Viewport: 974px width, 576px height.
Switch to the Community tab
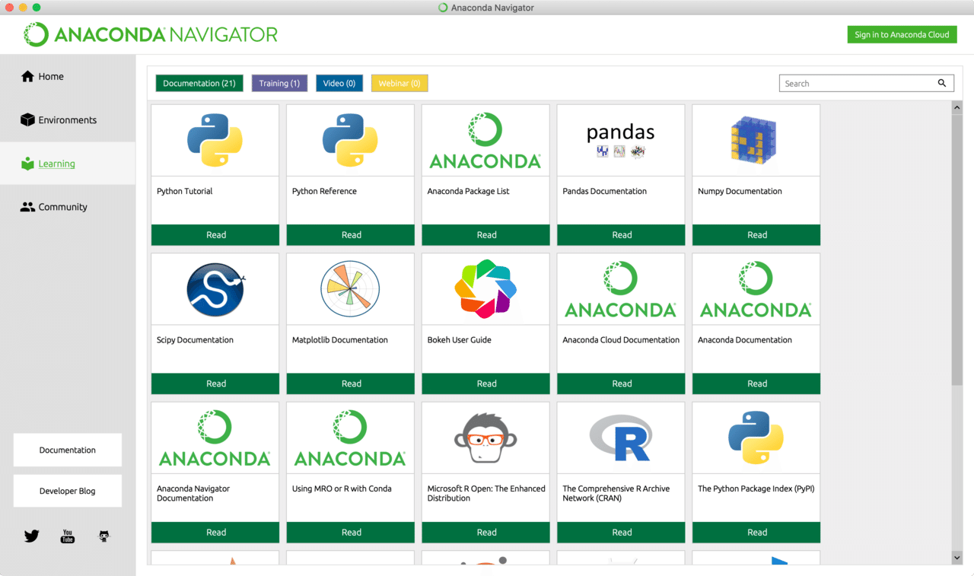click(x=68, y=207)
